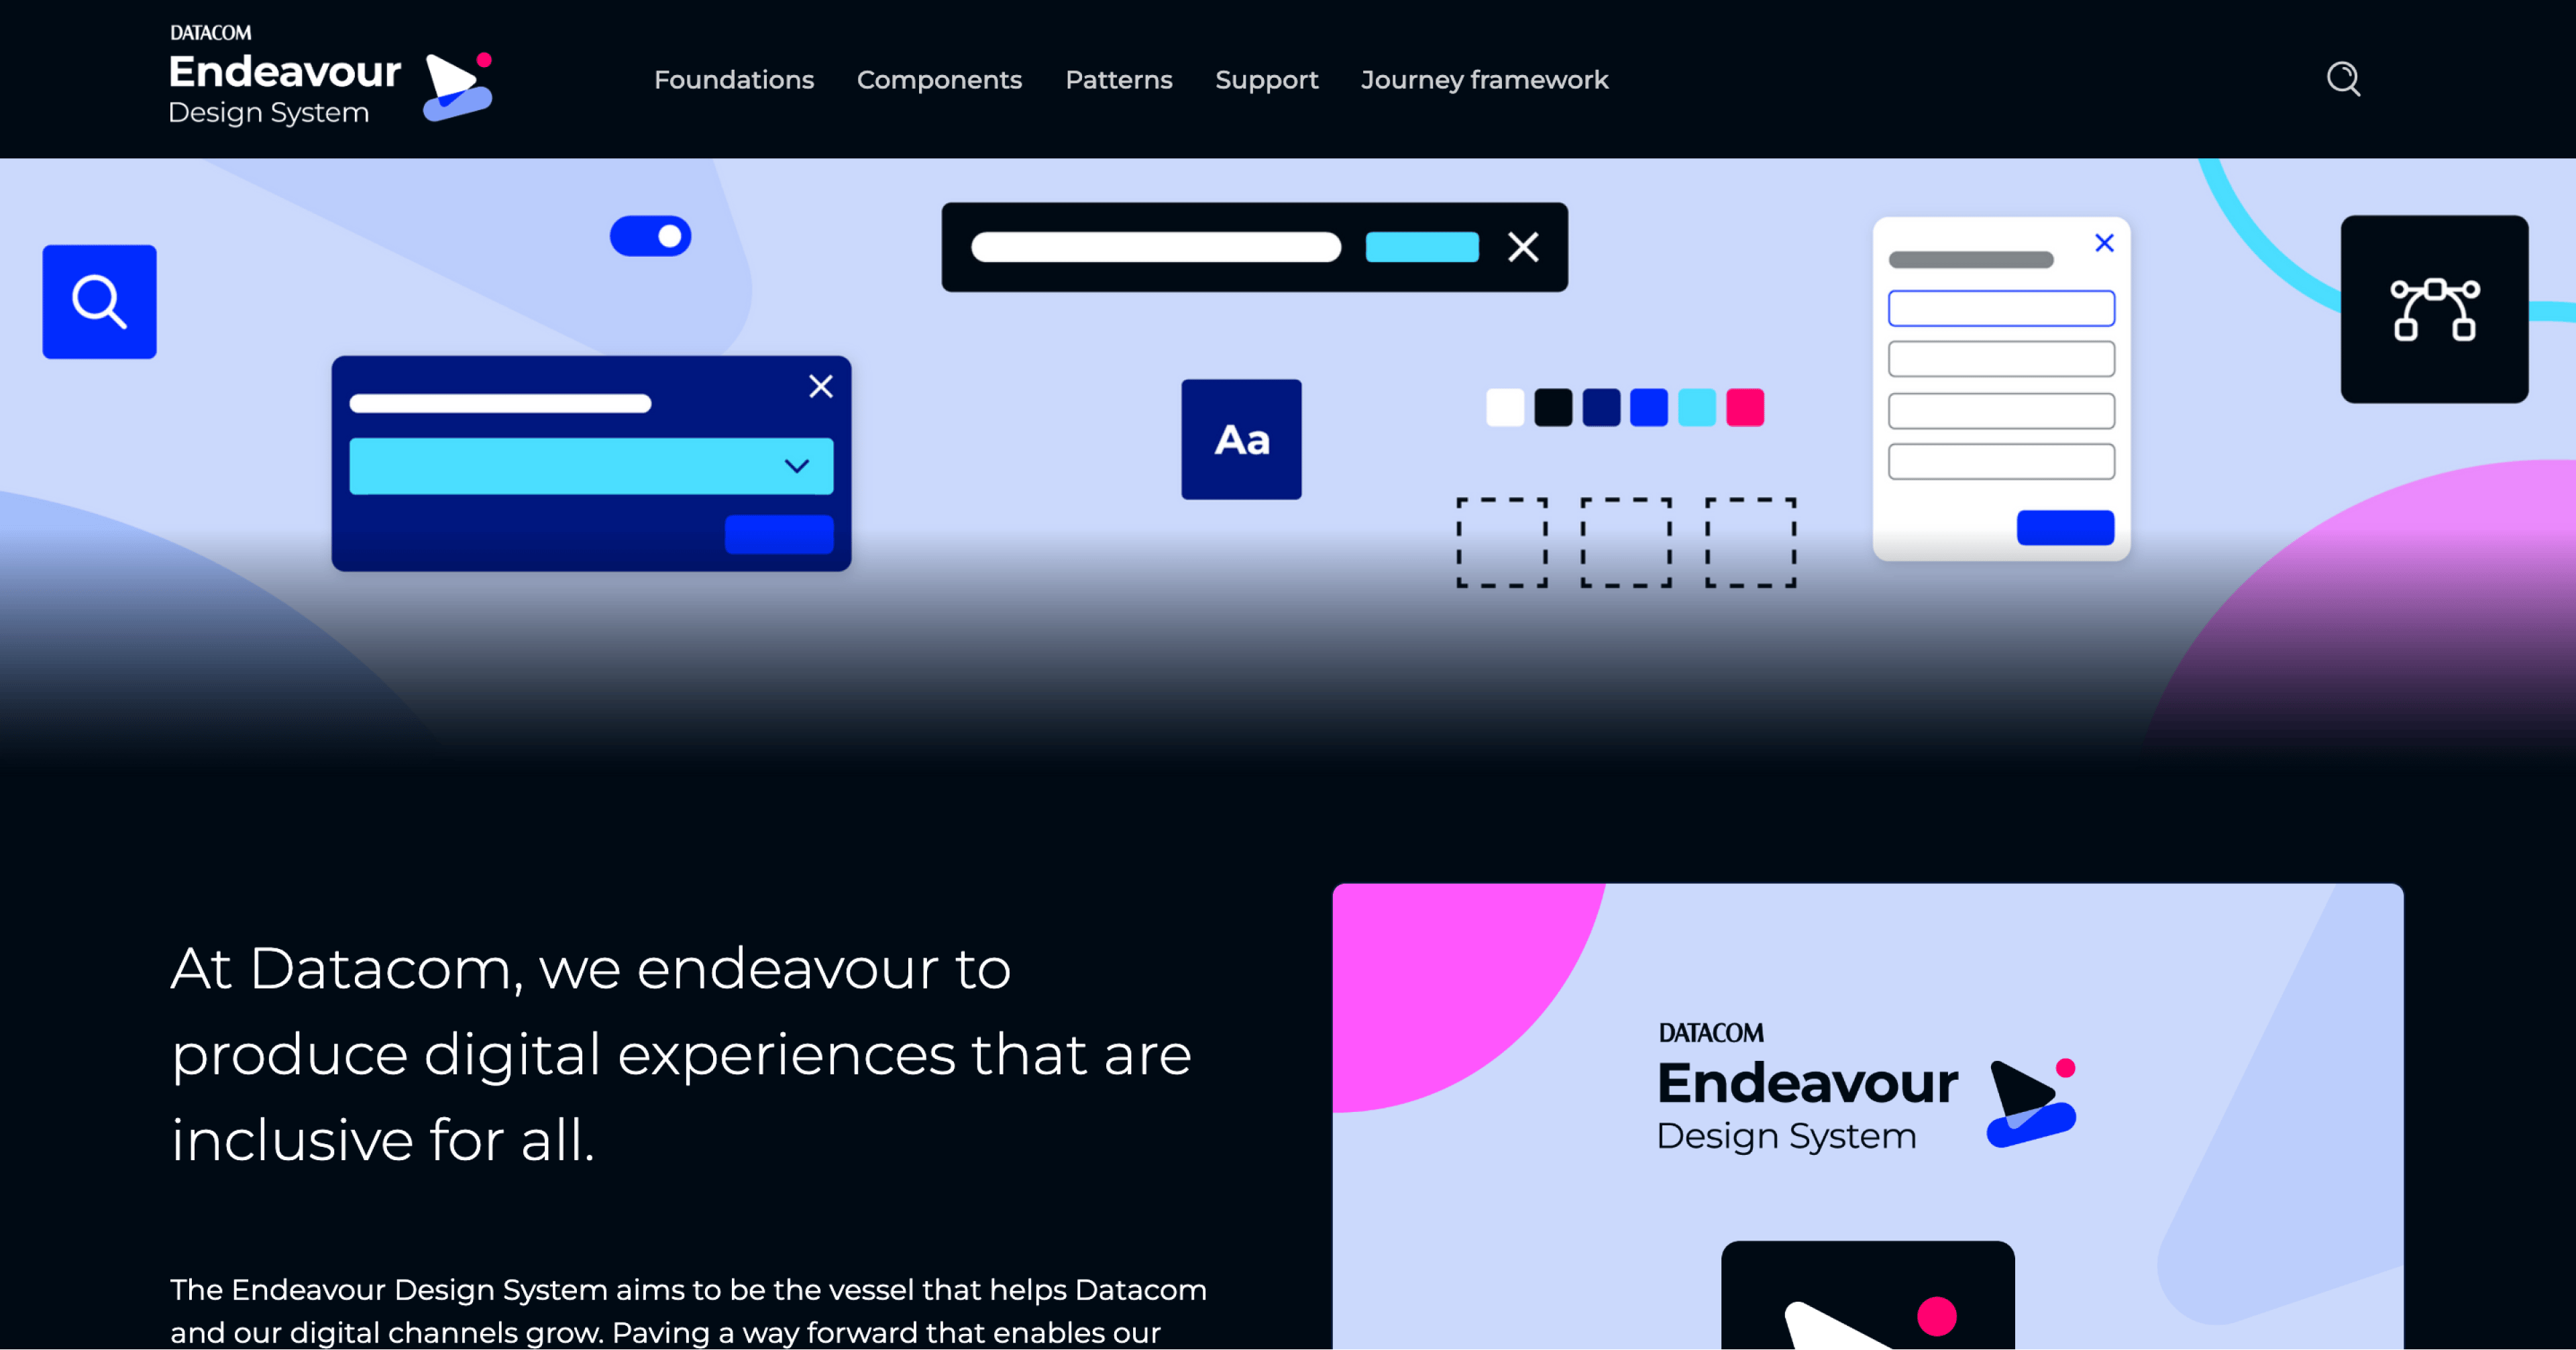The width and height of the screenshot is (2576, 1350).
Task: Click the search icon in navigation bar
Action: pyautogui.click(x=2343, y=80)
